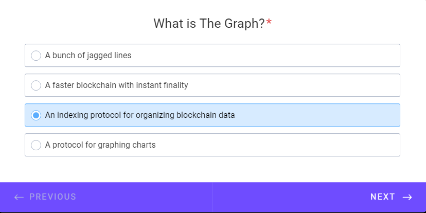Image resolution: width=426 pixels, height=213 pixels.
Task: Click the 'What is The Graph?' heading
Action: (x=209, y=24)
